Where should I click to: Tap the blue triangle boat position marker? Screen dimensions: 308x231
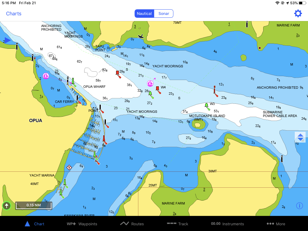point(8,40)
